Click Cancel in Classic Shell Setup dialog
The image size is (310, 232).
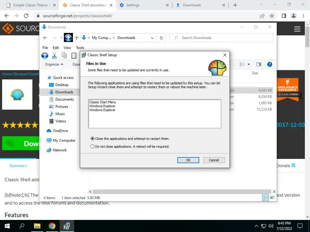pos(214,160)
